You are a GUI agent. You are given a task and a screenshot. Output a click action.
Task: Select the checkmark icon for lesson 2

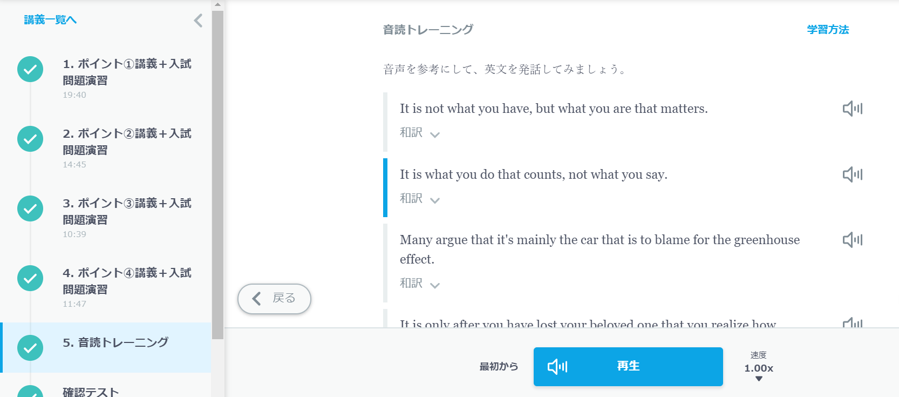point(30,139)
